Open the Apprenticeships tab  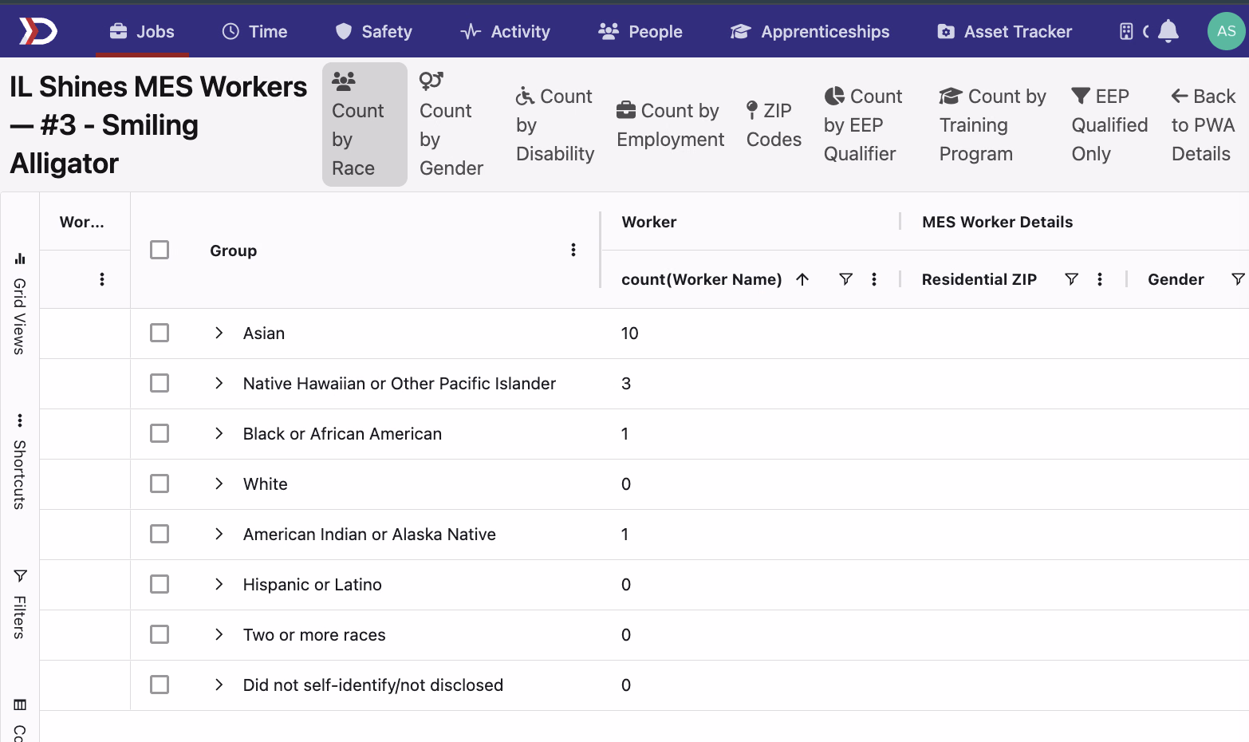coord(810,31)
